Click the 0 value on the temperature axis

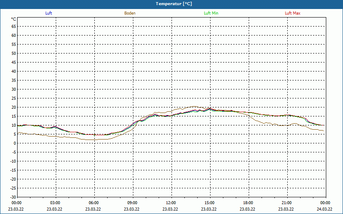pyautogui.click(x=15, y=143)
